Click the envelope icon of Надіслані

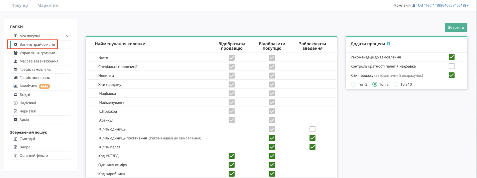16,103
